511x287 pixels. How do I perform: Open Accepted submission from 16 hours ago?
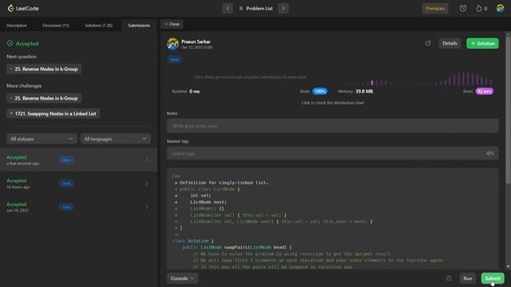coord(78,183)
